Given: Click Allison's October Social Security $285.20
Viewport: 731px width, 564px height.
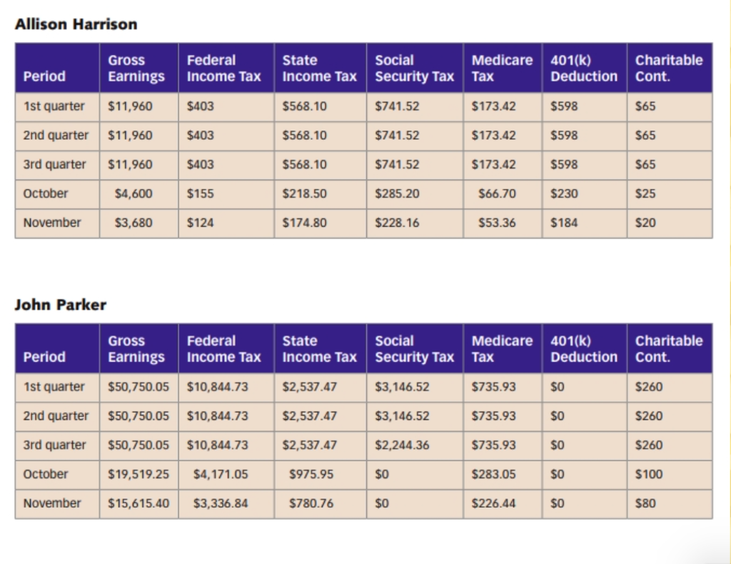Looking at the screenshot, I should (397, 193).
